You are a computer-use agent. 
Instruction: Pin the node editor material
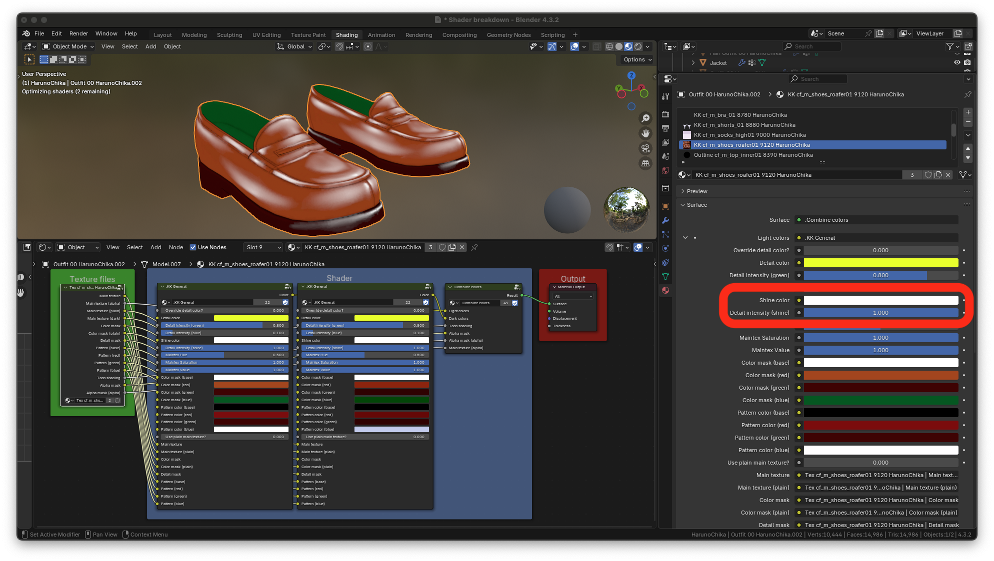coord(474,247)
